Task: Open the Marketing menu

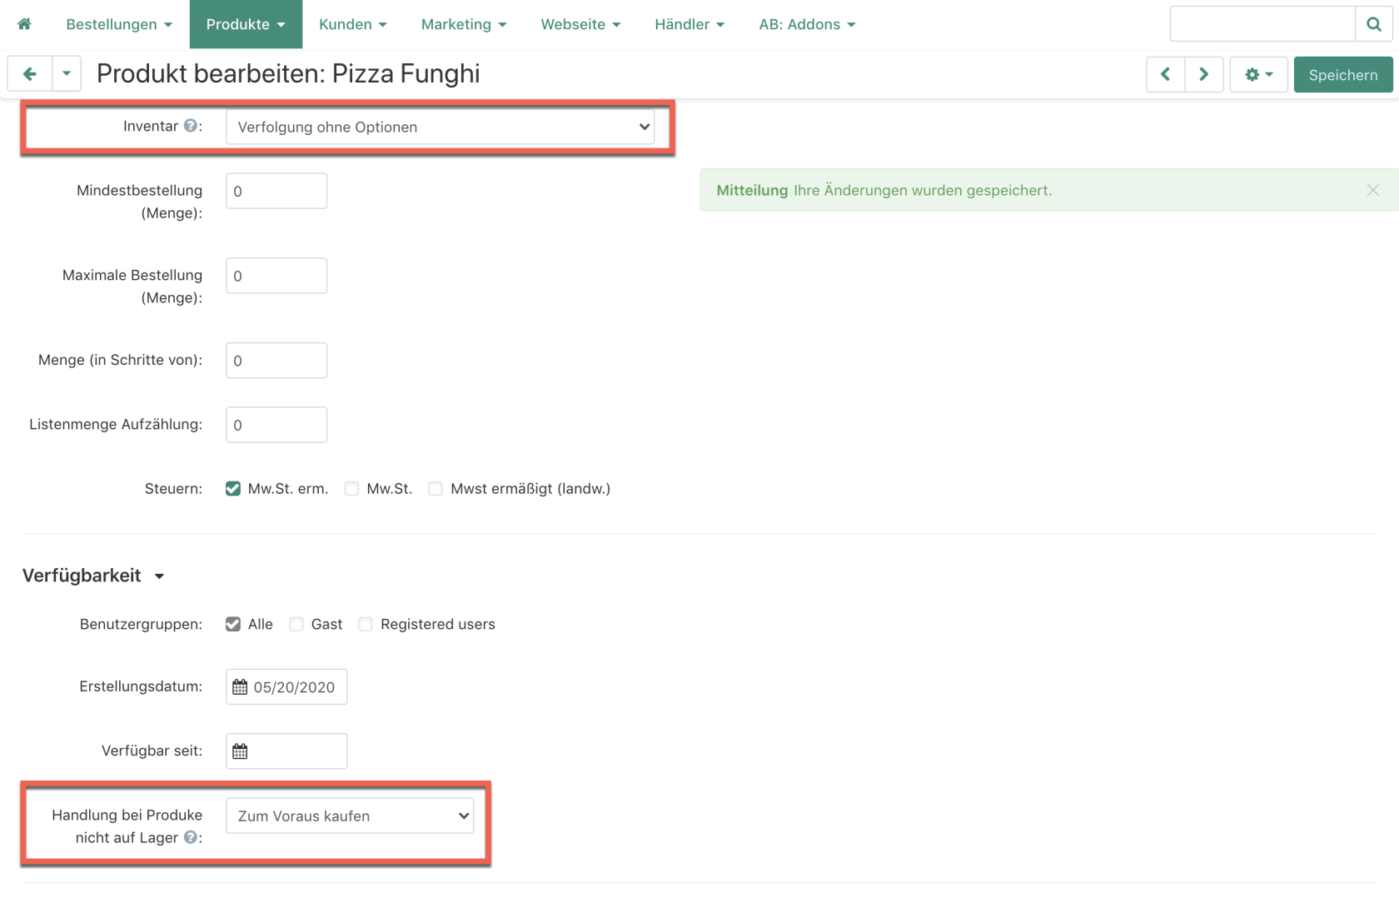Action: tap(464, 24)
